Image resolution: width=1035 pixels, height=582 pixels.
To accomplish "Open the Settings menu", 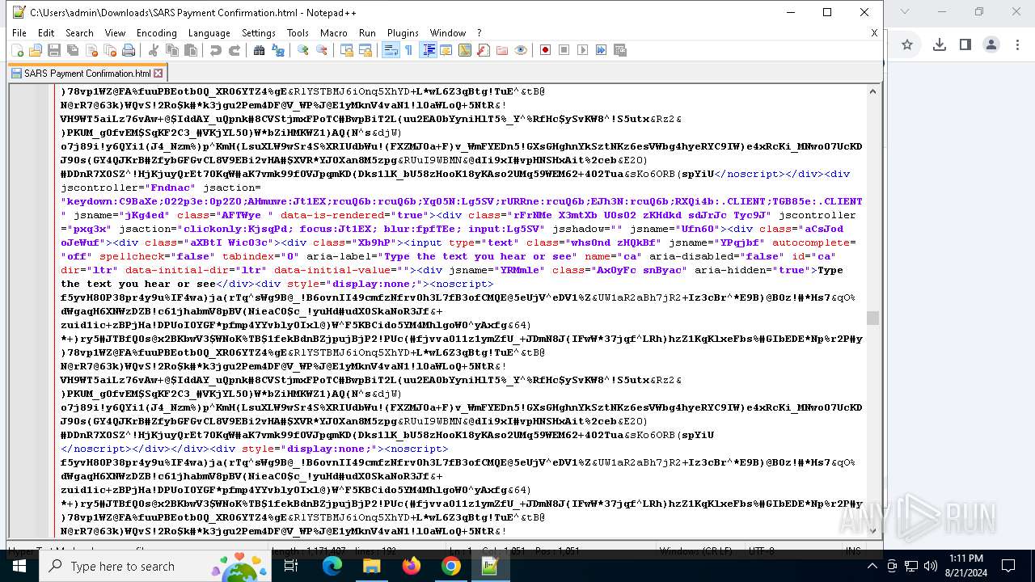I will pos(259,33).
